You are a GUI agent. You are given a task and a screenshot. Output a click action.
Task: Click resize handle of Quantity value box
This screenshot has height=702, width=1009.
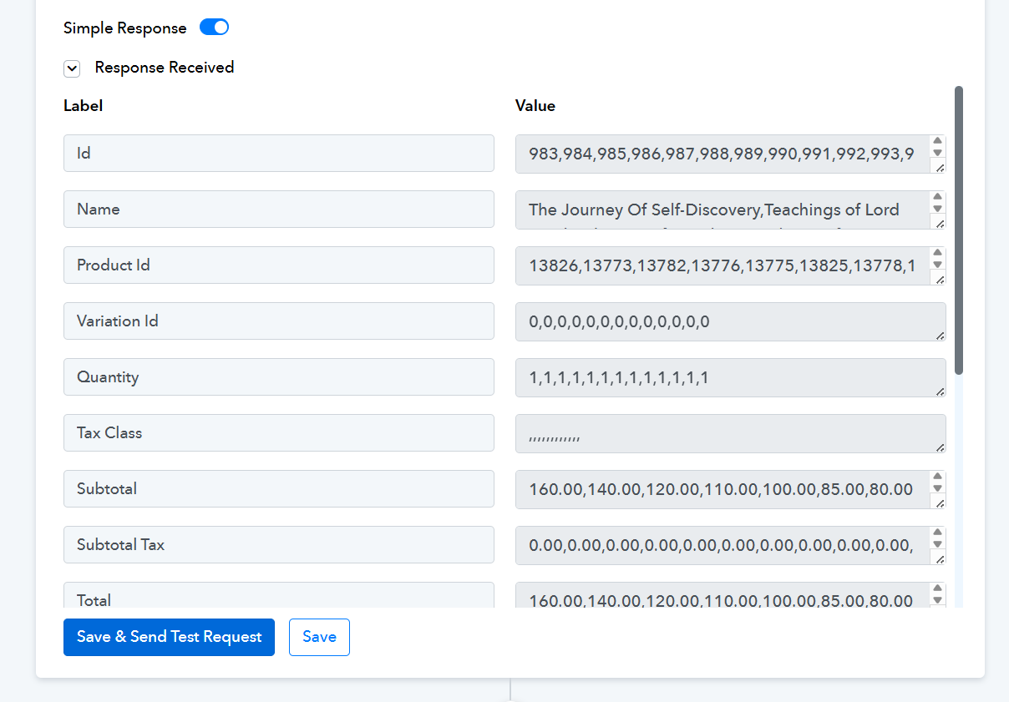point(940,391)
